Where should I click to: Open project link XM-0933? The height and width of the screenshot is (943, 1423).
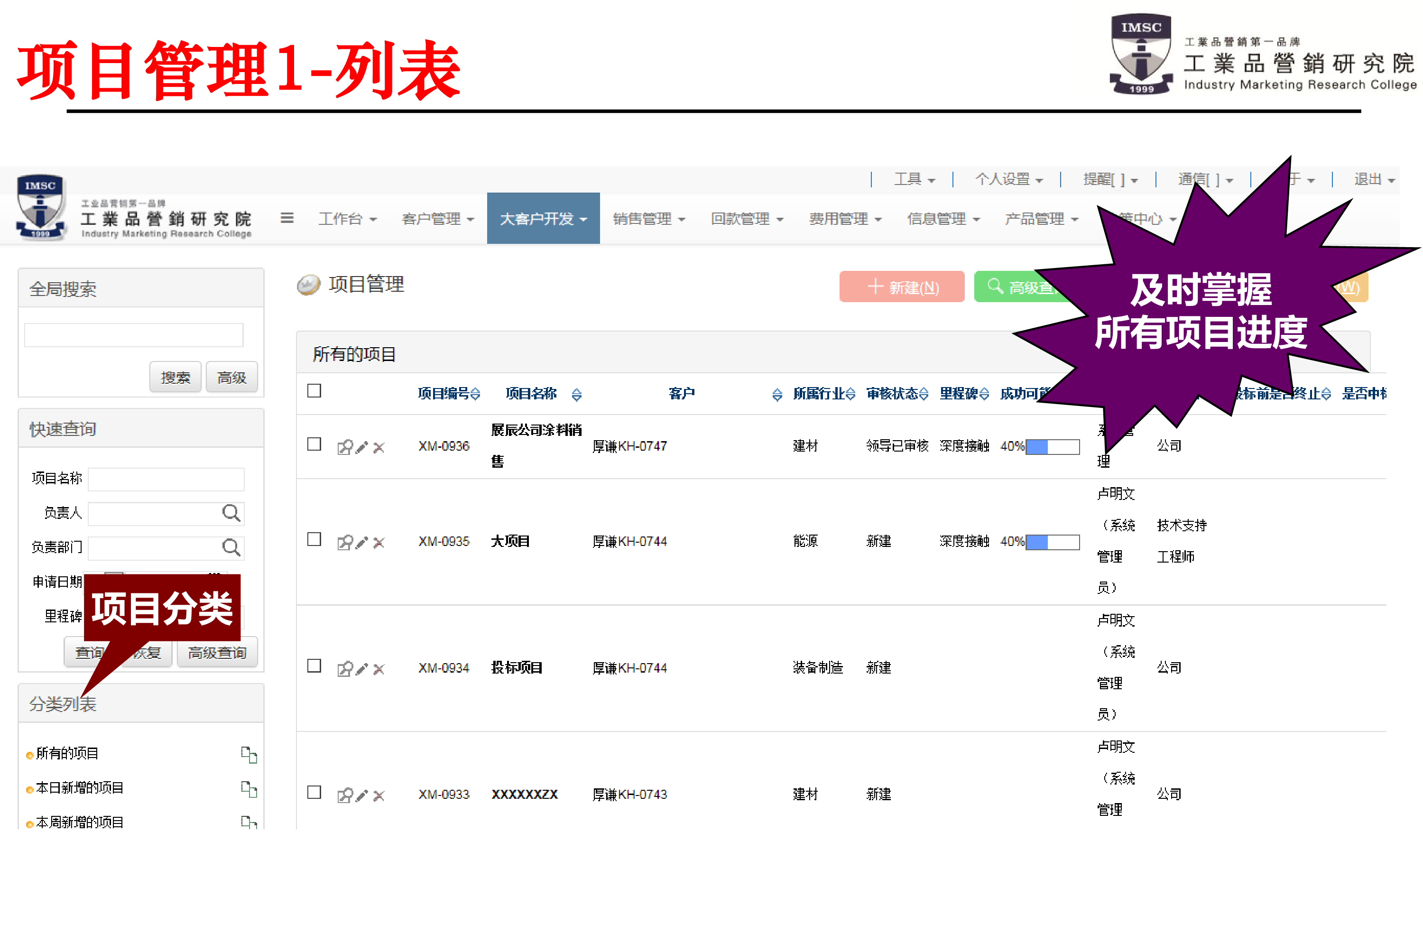tap(444, 794)
